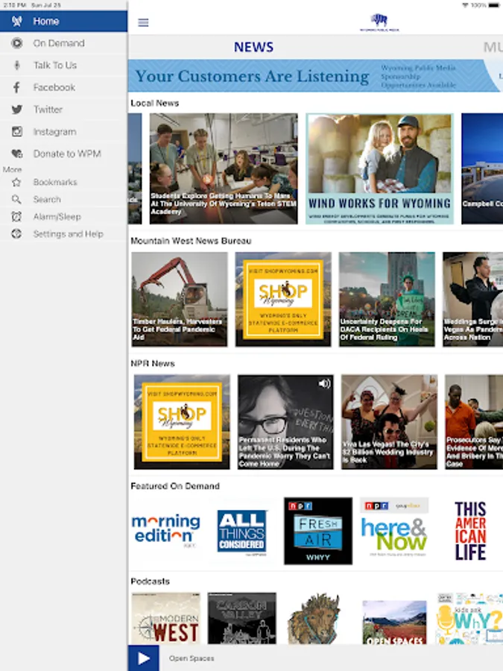Switch to the NEWS tab
This screenshot has width=503, height=671.
tap(253, 47)
